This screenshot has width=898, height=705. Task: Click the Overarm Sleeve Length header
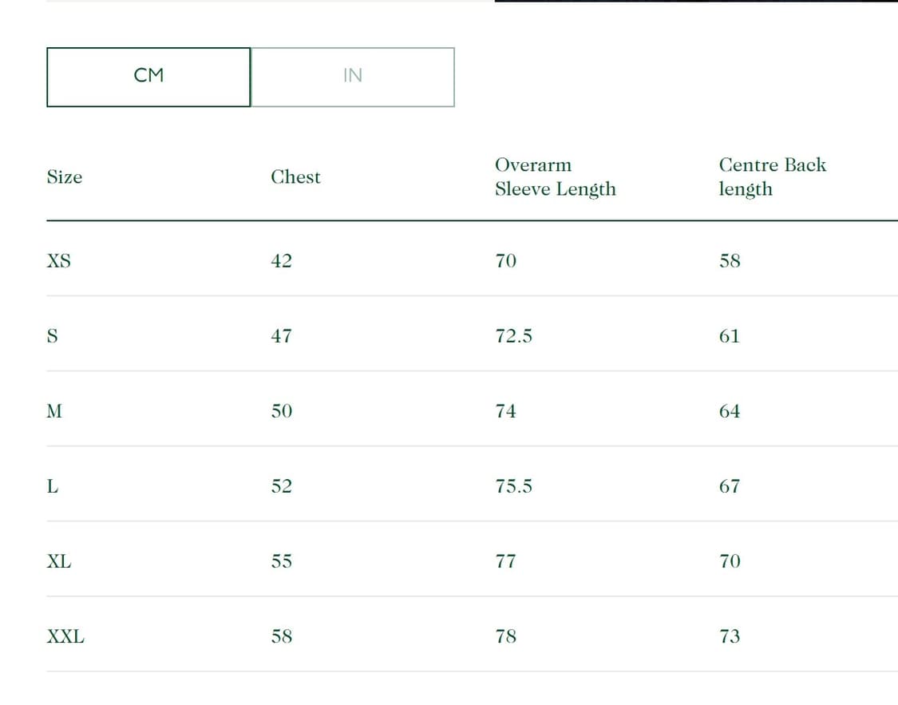(555, 177)
